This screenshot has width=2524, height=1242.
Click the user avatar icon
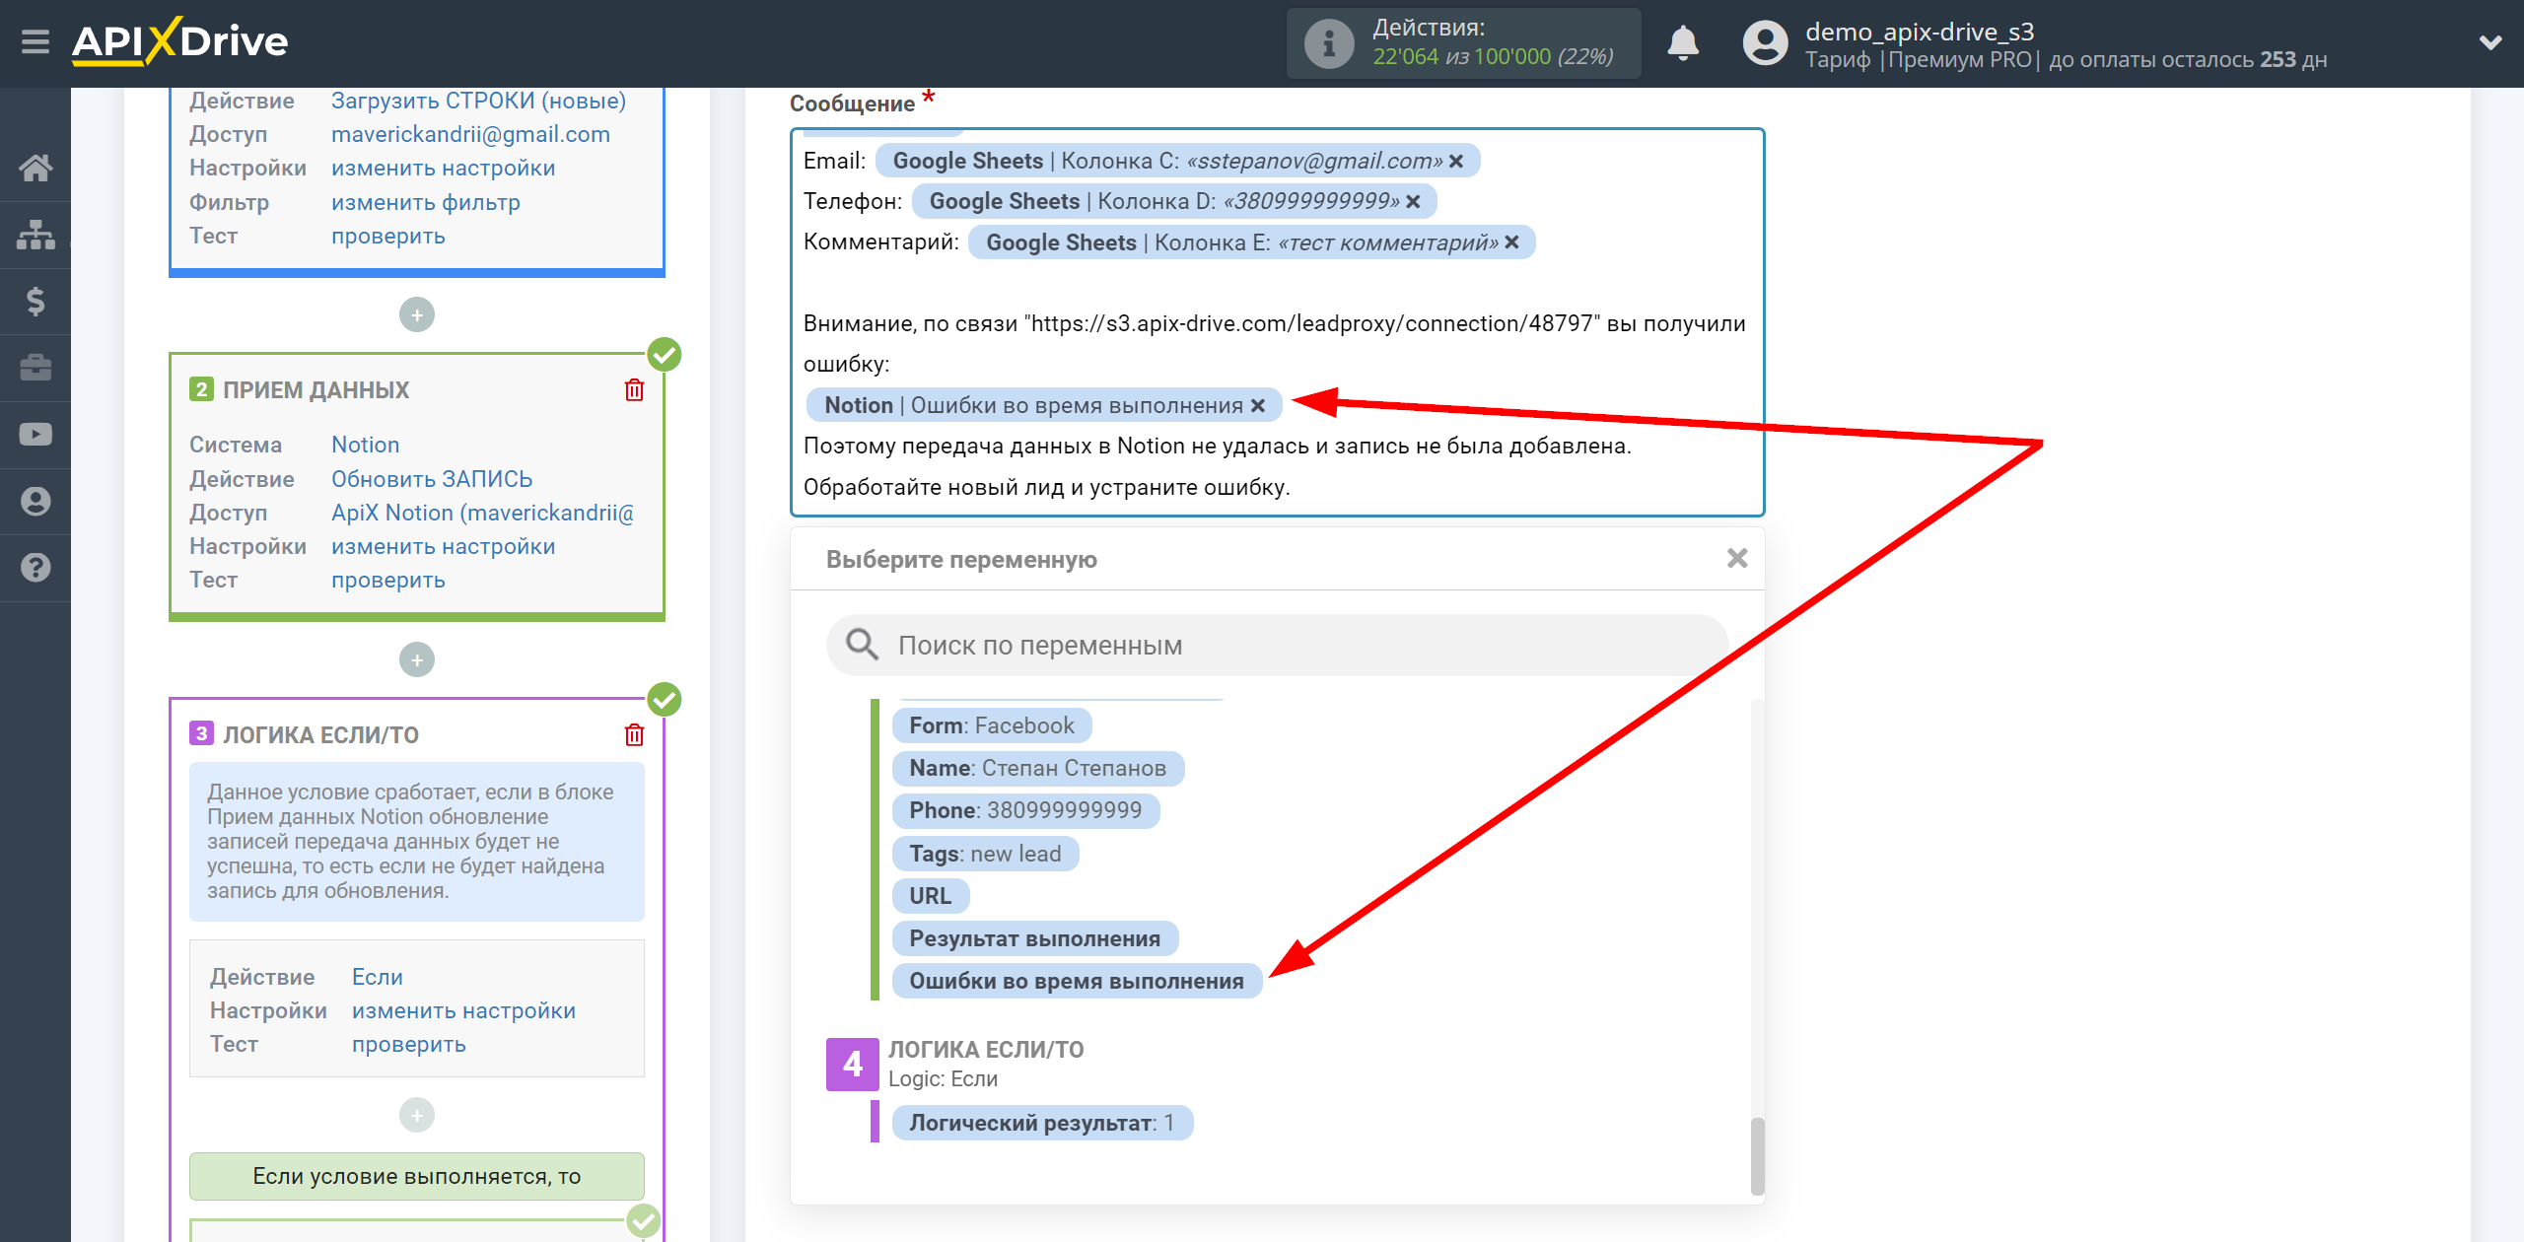pos(1765,43)
